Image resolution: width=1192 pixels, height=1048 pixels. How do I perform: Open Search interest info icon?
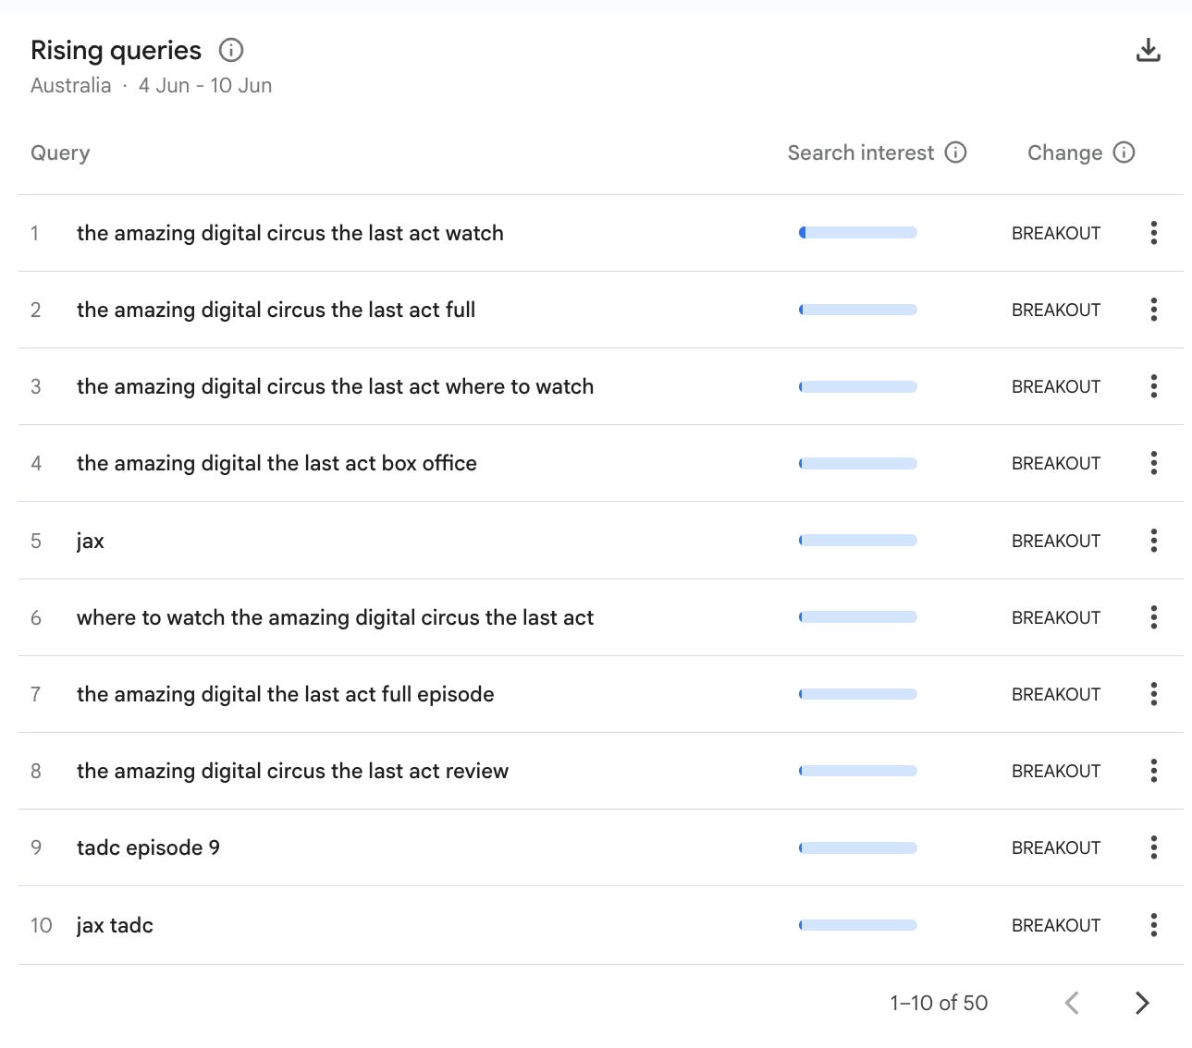[955, 152]
